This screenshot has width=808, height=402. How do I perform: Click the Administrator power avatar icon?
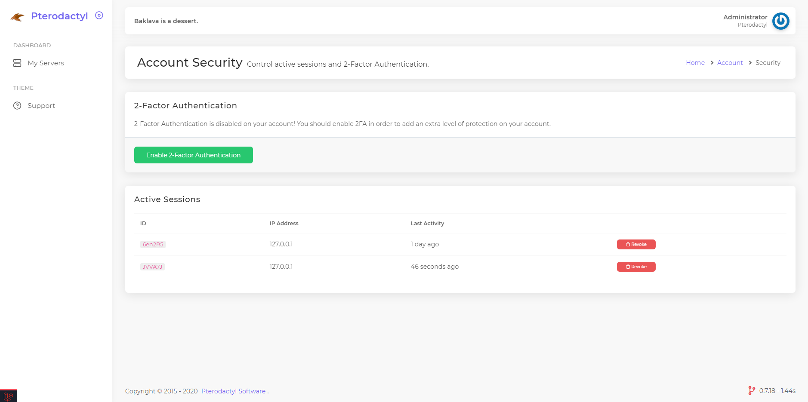[x=780, y=21]
